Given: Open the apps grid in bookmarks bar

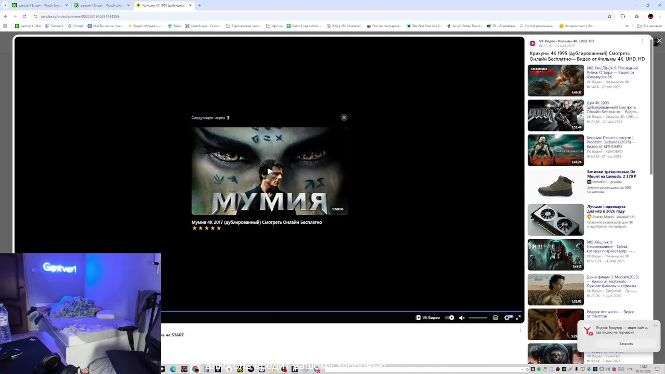Looking at the screenshot, I should [x=6, y=25].
